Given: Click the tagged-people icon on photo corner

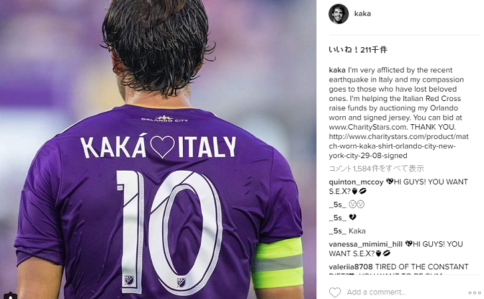Looking at the screenshot, I should pyautogui.click(x=11, y=296).
